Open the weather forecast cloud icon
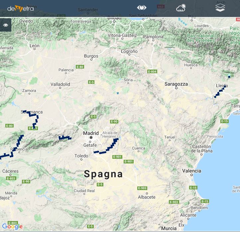Screen dimensions: 240x232 click(x=181, y=8)
